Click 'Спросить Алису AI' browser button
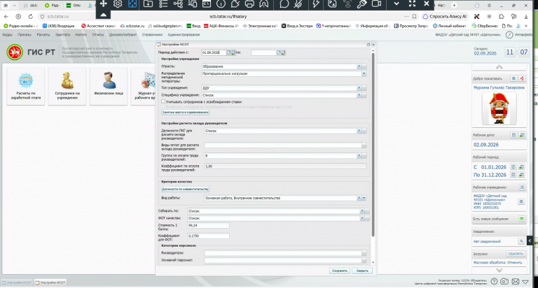The height and width of the screenshot is (288, 538). pyautogui.click(x=445, y=17)
